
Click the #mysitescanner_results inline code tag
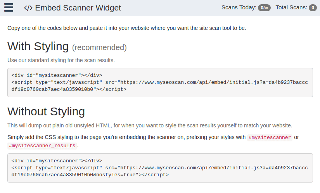coord(42,146)
